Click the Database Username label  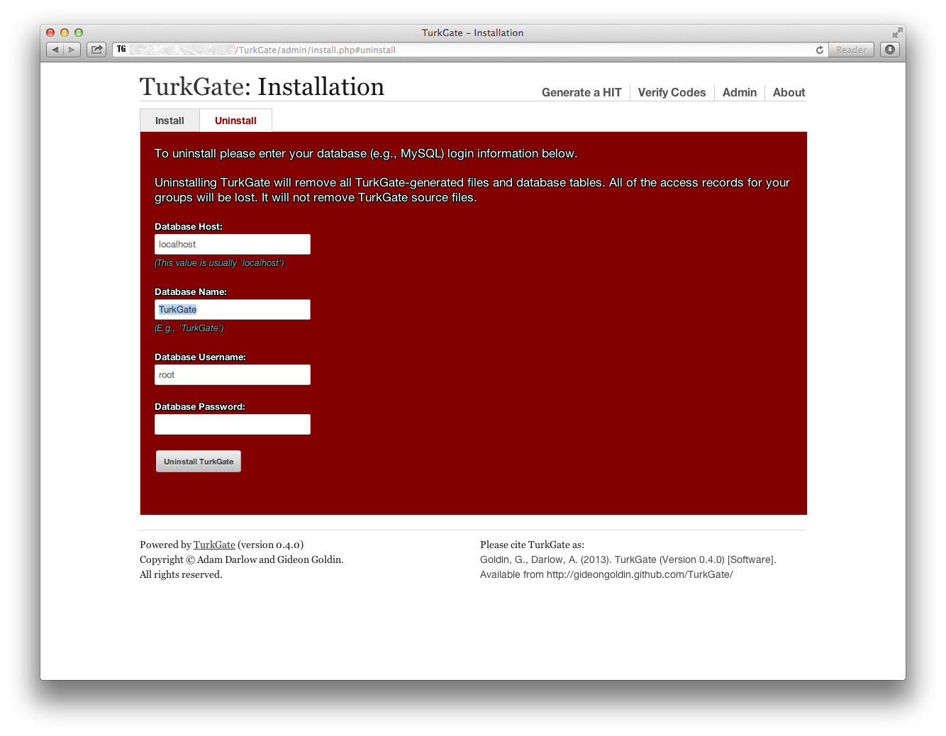pos(200,357)
